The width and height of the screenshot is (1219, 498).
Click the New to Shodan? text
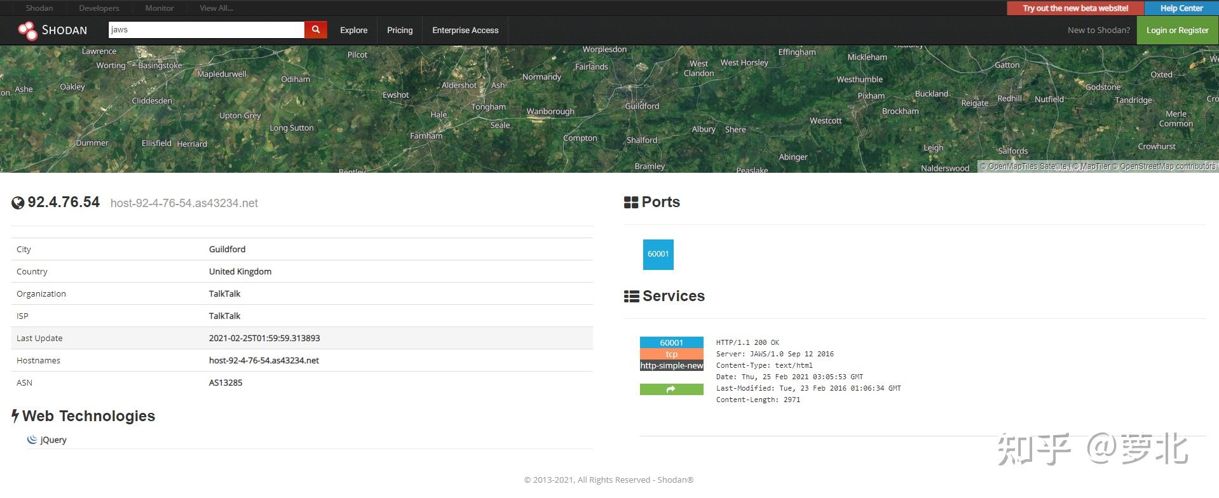(x=1099, y=30)
